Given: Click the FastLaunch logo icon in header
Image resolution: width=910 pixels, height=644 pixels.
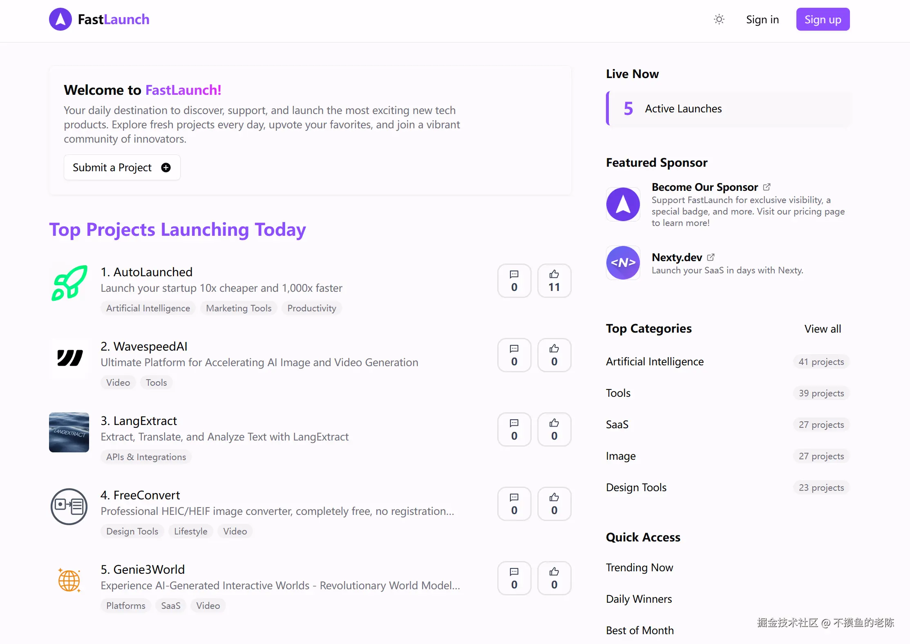Looking at the screenshot, I should click(x=60, y=19).
